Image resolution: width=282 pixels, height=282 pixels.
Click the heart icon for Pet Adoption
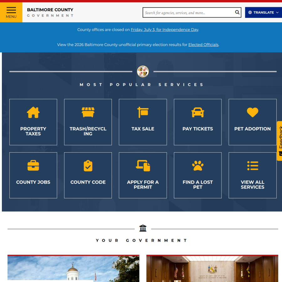coord(253,112)
